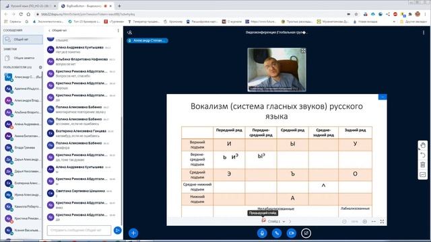Click the webcam video thumbnail
Image resolution: width=431 pixels, height=242 pixels.
coord(277,70)
